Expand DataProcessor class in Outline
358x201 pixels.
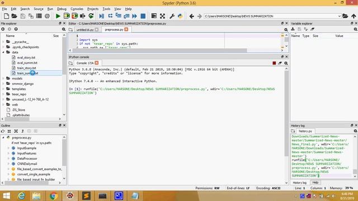coord(9,159)
